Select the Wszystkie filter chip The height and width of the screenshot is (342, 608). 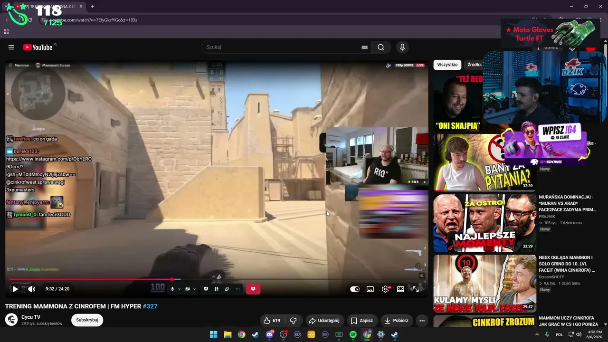coord(447,65)
